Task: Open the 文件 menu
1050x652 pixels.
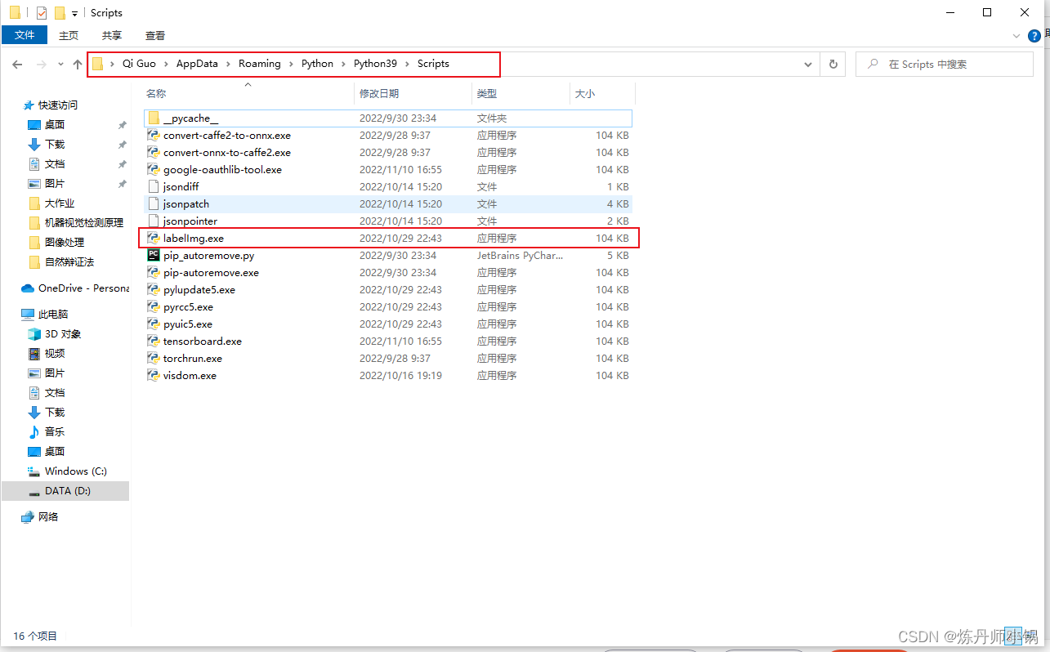Action: tap(25, 35)
